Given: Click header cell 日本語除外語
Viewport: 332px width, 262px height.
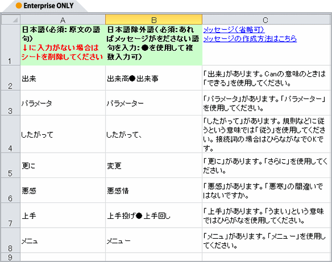Looking at the screenshot, I should [154, 45].
